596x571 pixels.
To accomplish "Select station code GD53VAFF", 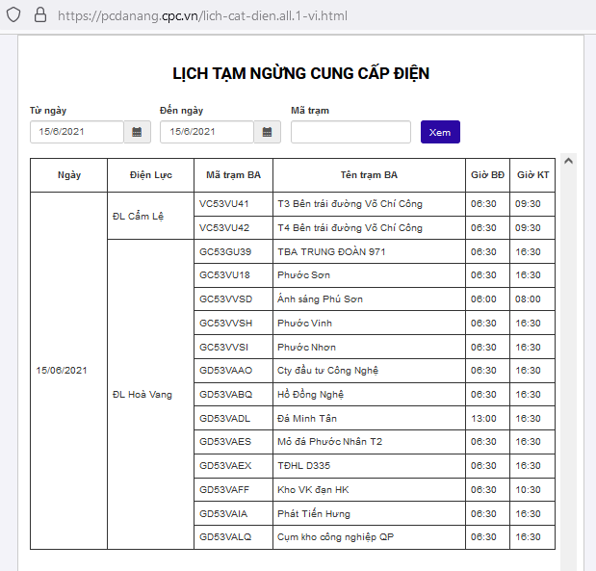I will (x=224, y=490).
